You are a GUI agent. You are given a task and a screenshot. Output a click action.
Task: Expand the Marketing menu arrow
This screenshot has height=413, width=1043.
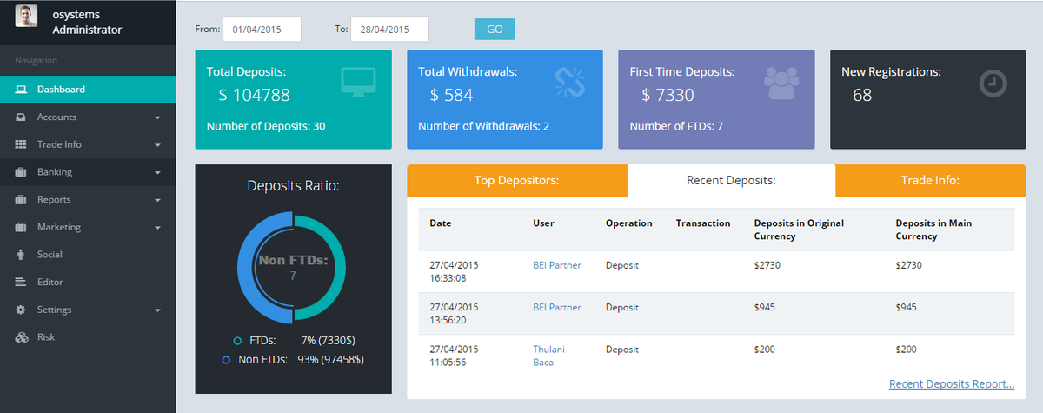click(x=157, y=228)
